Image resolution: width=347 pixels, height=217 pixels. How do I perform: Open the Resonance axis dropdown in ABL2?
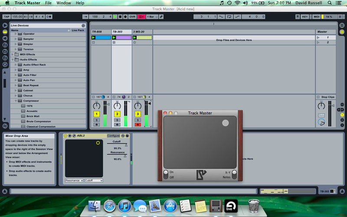(x=74, y=181)
